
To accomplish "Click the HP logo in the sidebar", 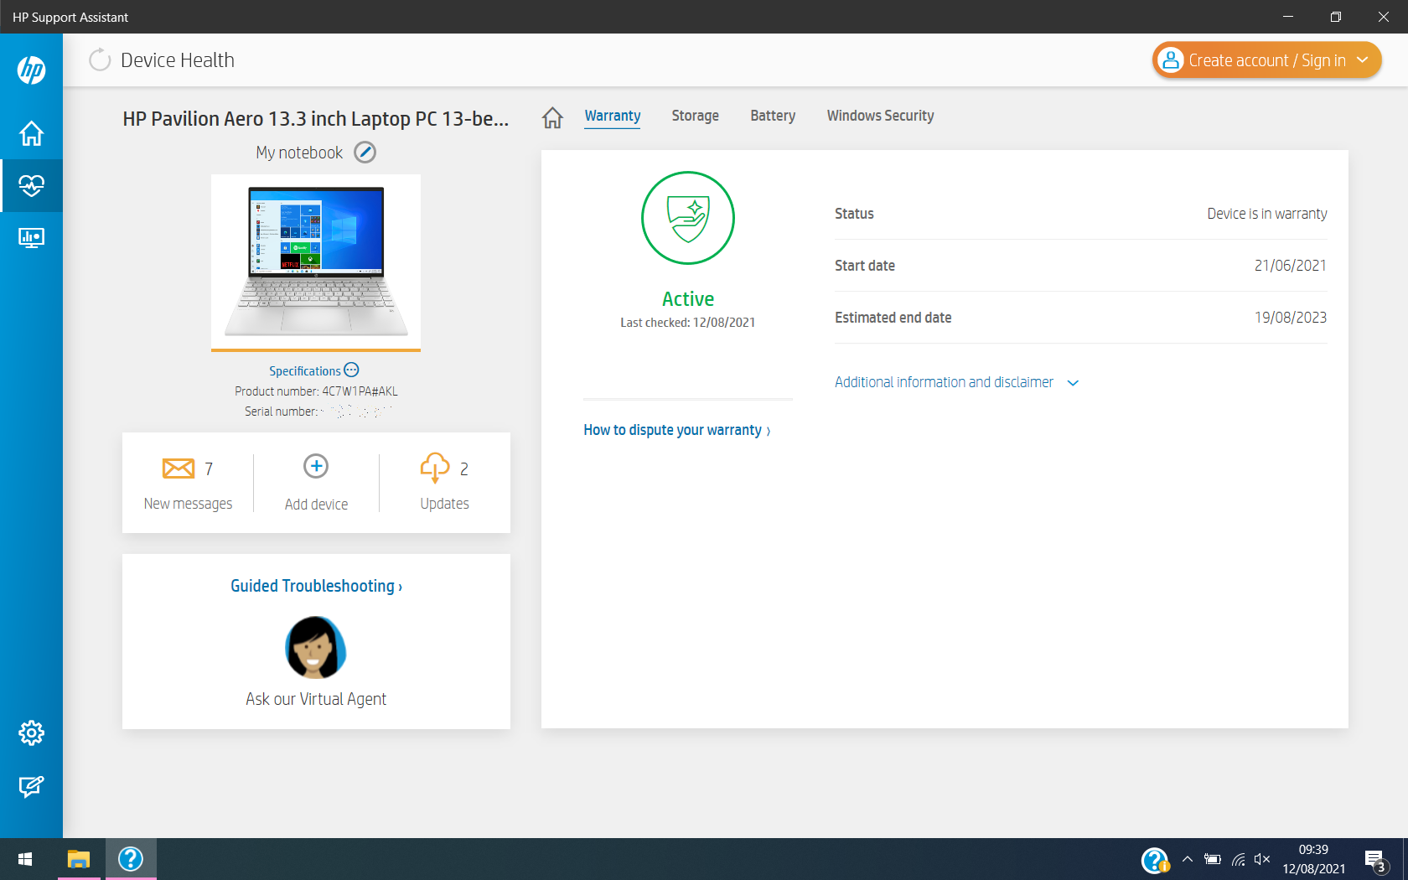I will tap(31, 70).
